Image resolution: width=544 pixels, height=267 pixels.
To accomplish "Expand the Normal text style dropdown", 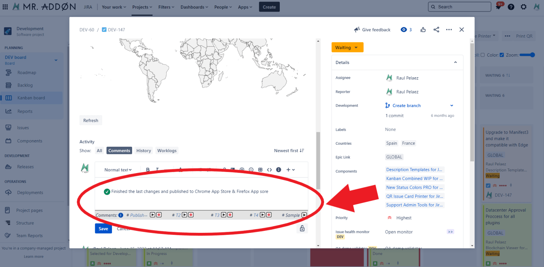I will coord(118,170).
